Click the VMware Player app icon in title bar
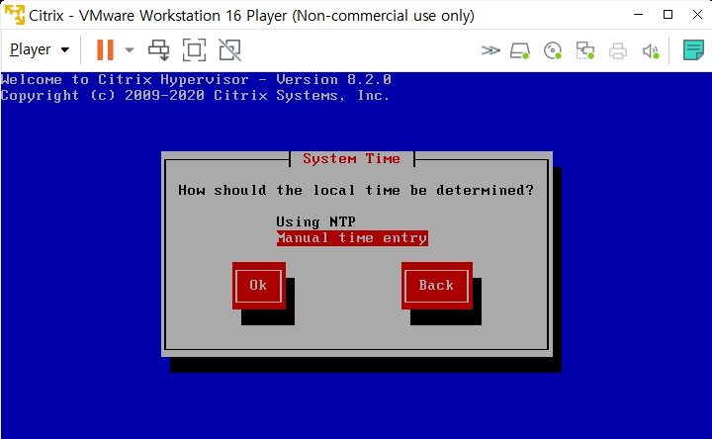 (15, 15)
